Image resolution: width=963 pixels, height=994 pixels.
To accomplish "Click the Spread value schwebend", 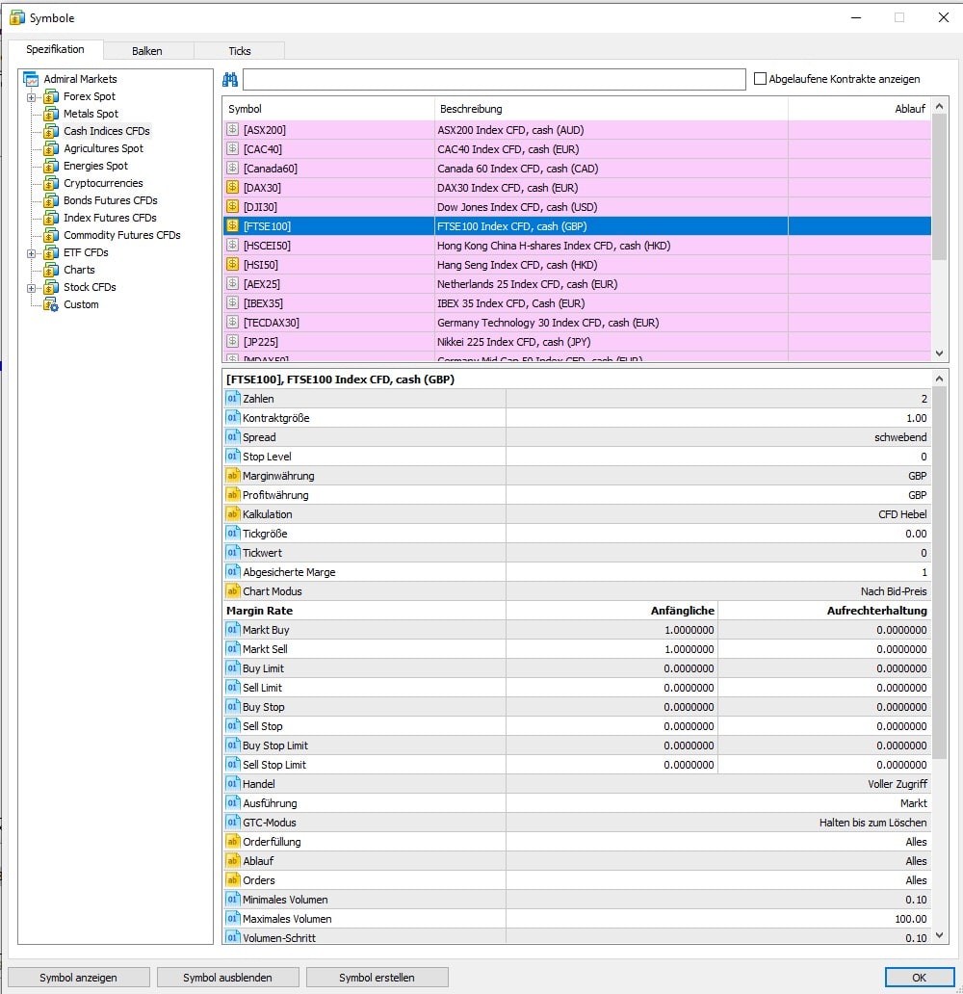I will (900, 437).
